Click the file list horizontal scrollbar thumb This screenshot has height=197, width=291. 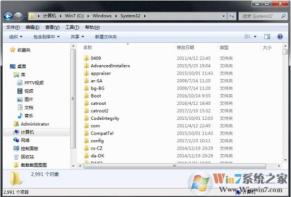pos(175,166)
